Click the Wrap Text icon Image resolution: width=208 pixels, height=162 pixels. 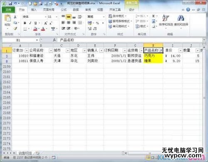click(80, 17)
